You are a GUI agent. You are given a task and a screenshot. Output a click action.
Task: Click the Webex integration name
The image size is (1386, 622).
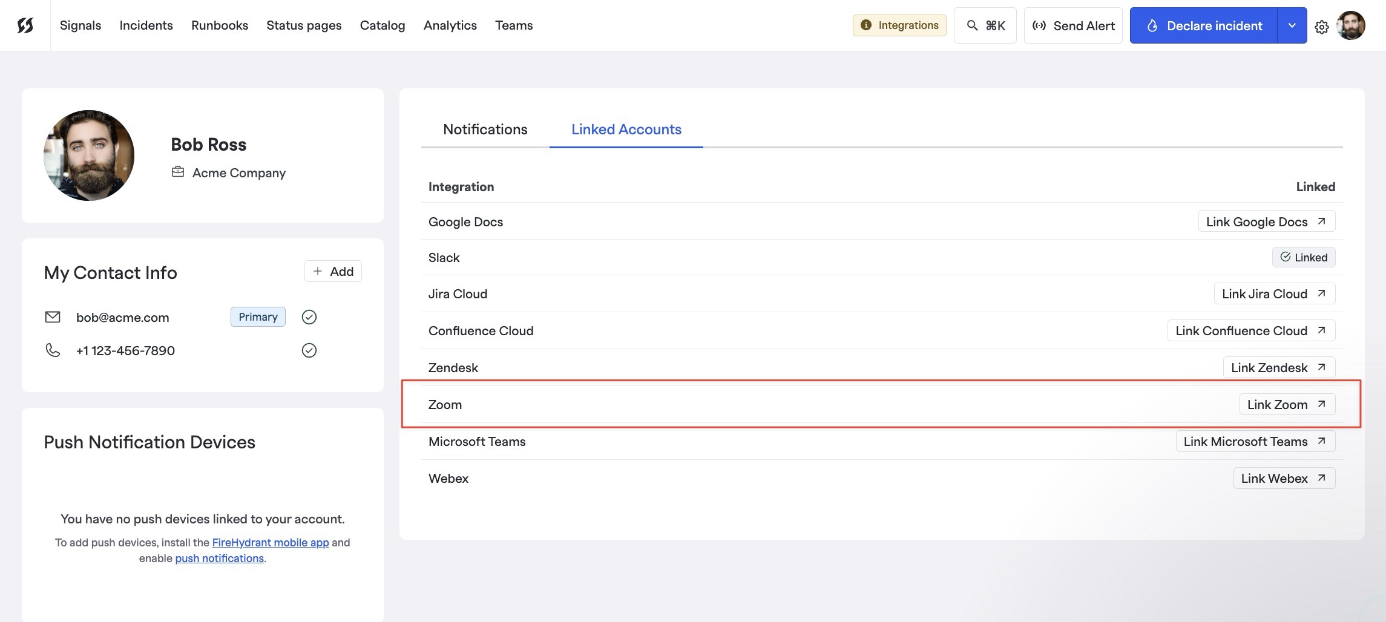tap(448, 478)
